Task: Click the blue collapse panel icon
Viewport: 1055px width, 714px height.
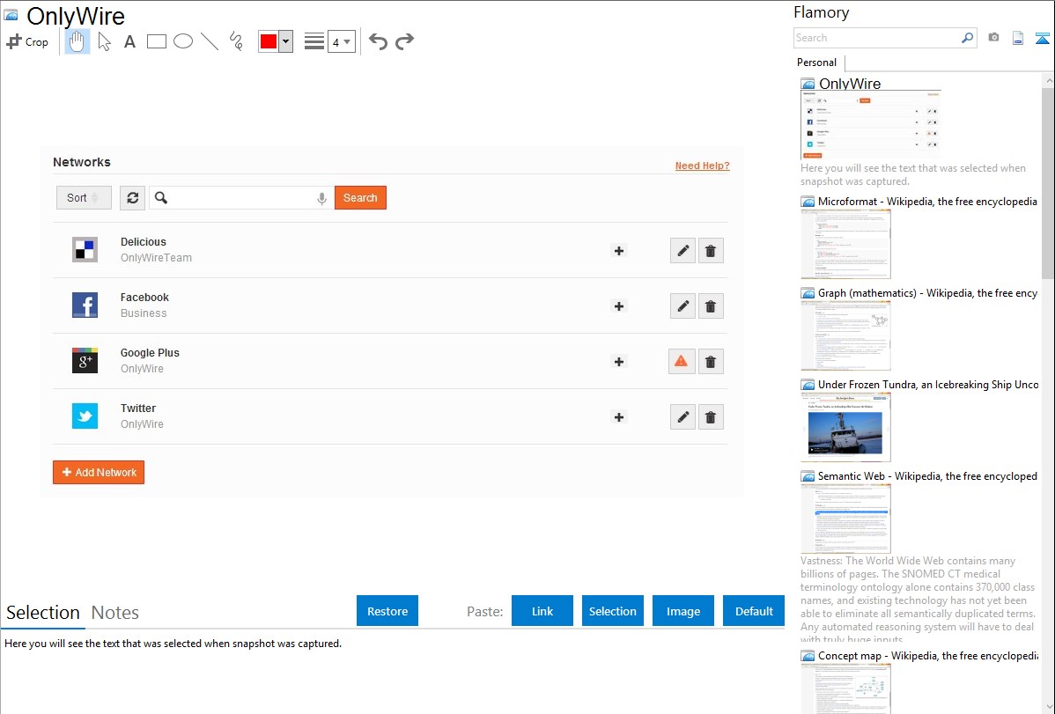Action: tap(1042, 38)
